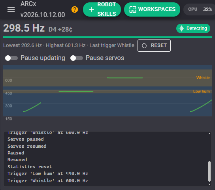This screenshot has width=215, height=190.
Task: Click the 450 axis label on chart
Action: 9,93
